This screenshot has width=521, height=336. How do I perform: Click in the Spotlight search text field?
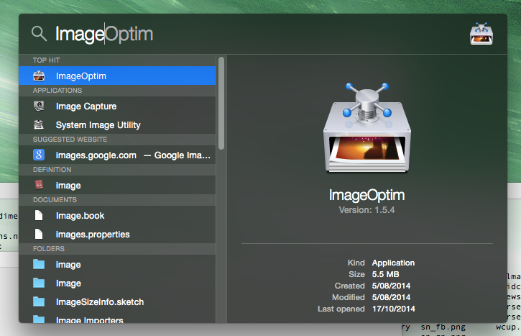click(x=259, y=34)
